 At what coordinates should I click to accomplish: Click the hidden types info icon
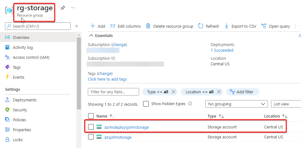190,104
